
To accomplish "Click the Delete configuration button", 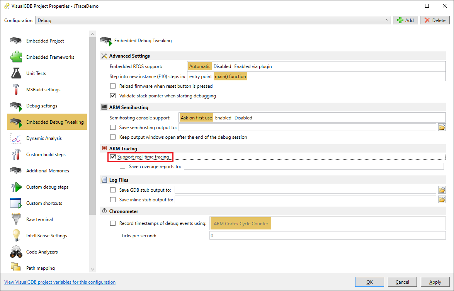I will 435,20.
